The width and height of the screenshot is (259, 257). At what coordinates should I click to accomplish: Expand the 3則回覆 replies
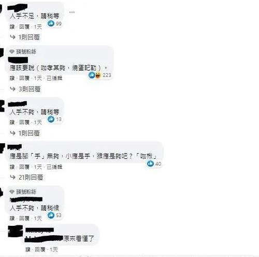pyautogui.click(x=25, y=89)
